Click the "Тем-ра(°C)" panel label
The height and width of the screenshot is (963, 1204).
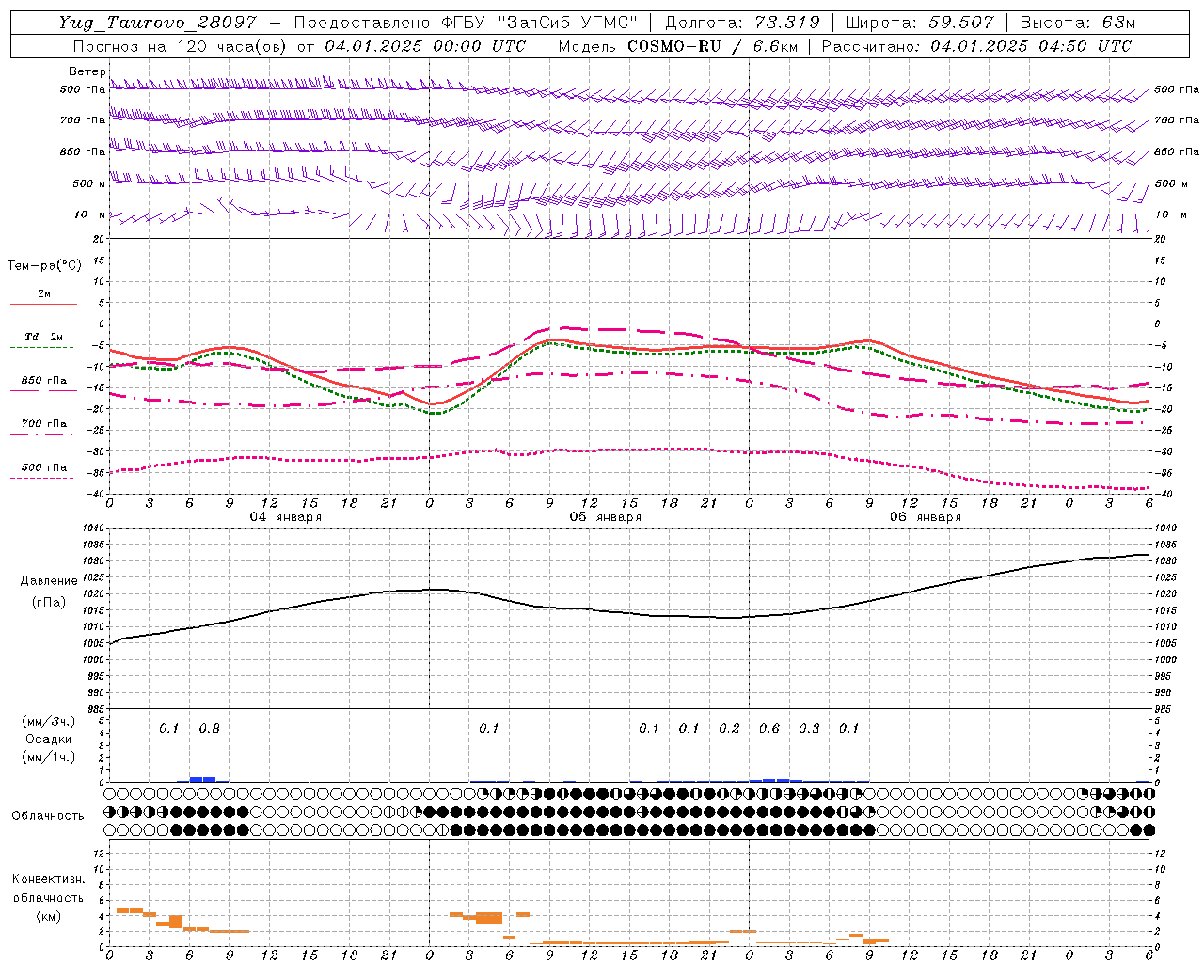pyautogui.click(x=44, y=266)
